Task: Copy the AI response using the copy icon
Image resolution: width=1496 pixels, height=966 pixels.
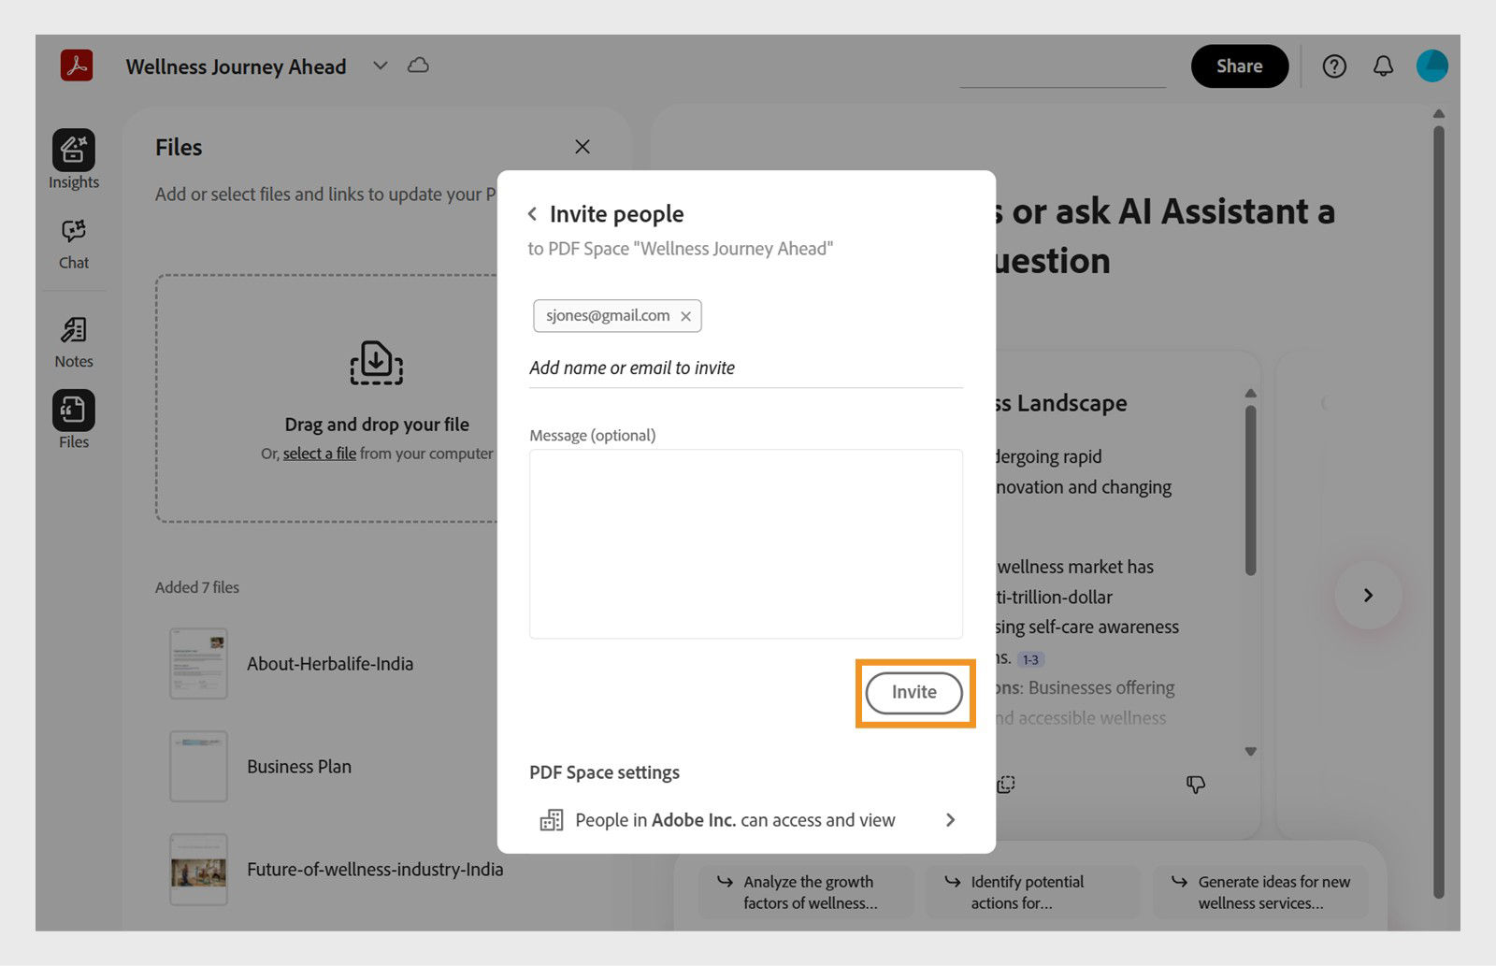Action: pos(1005,784)
